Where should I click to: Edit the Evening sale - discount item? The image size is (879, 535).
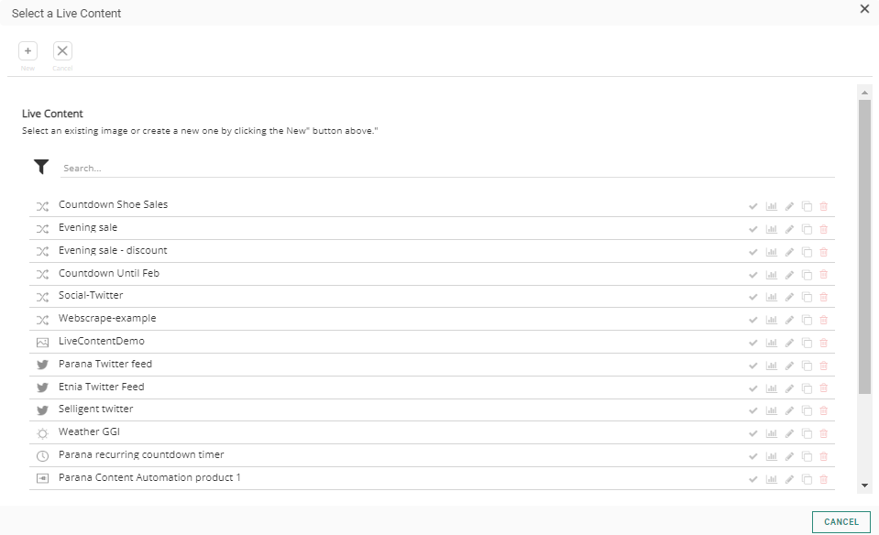click(789, 252)
